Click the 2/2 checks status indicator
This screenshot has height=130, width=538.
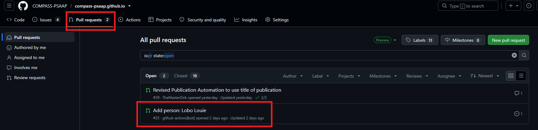(x=261, y=98)
